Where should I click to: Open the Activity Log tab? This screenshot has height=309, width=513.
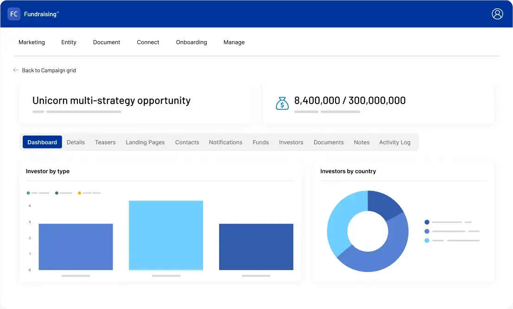click(395, 142)
